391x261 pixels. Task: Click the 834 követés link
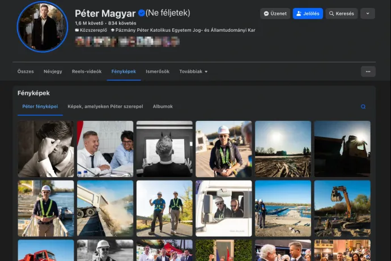122,23
